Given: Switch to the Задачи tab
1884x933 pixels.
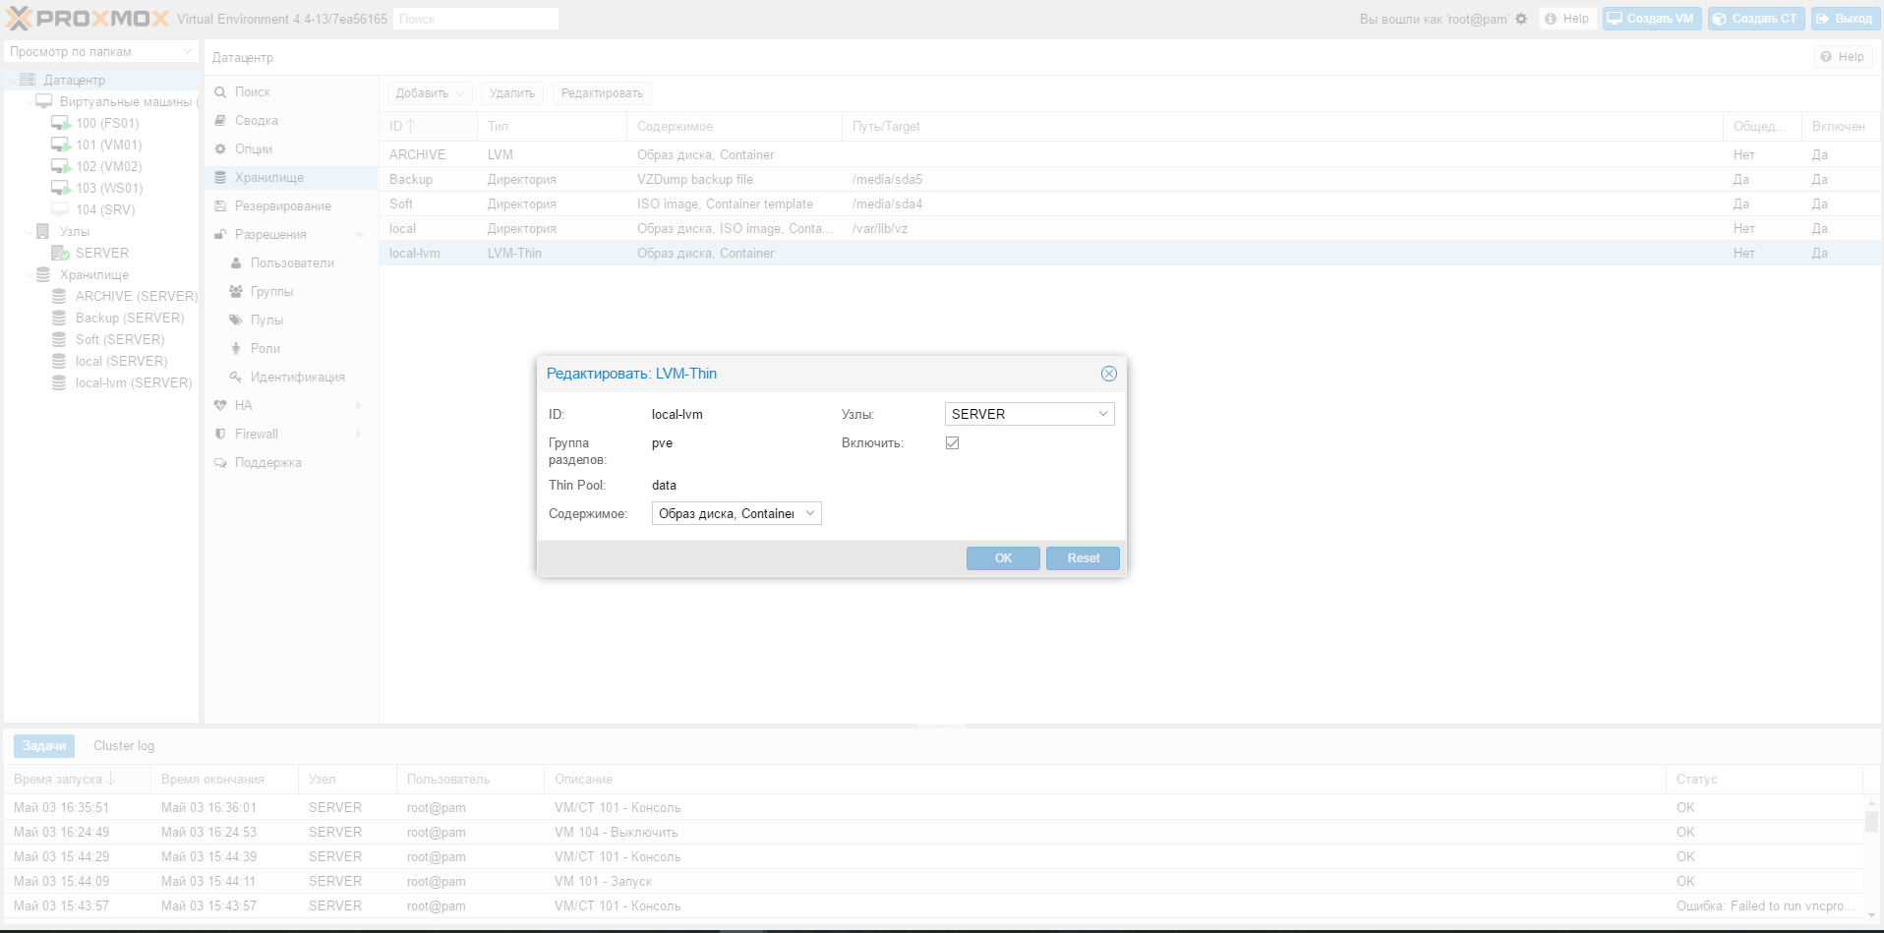Looking at the screenshot, I should [44, 746].
